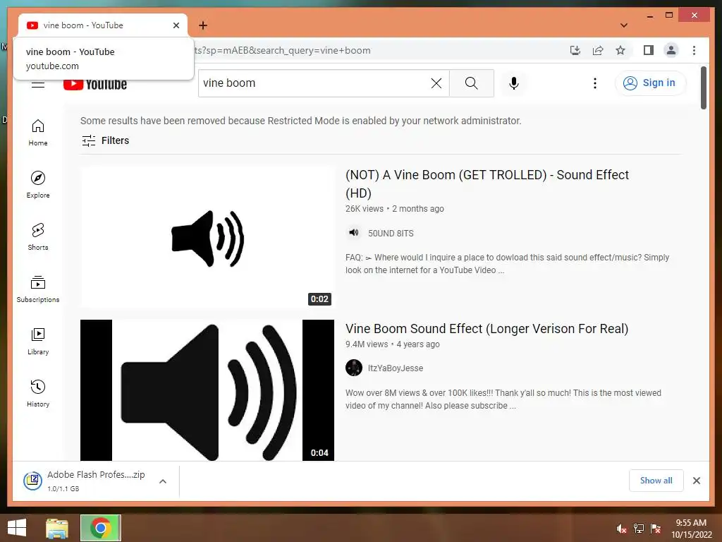Click the Action Center flag icon
This screenshot has width=722, height=542.
point(655,529)
